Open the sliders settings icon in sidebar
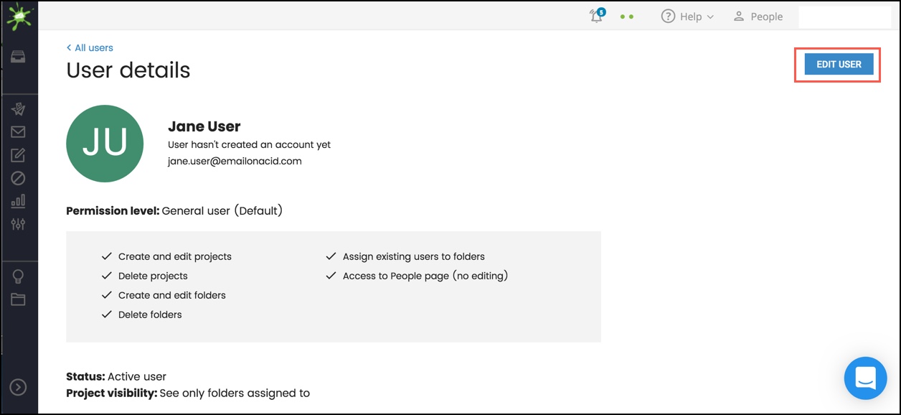 pos(18,224)
